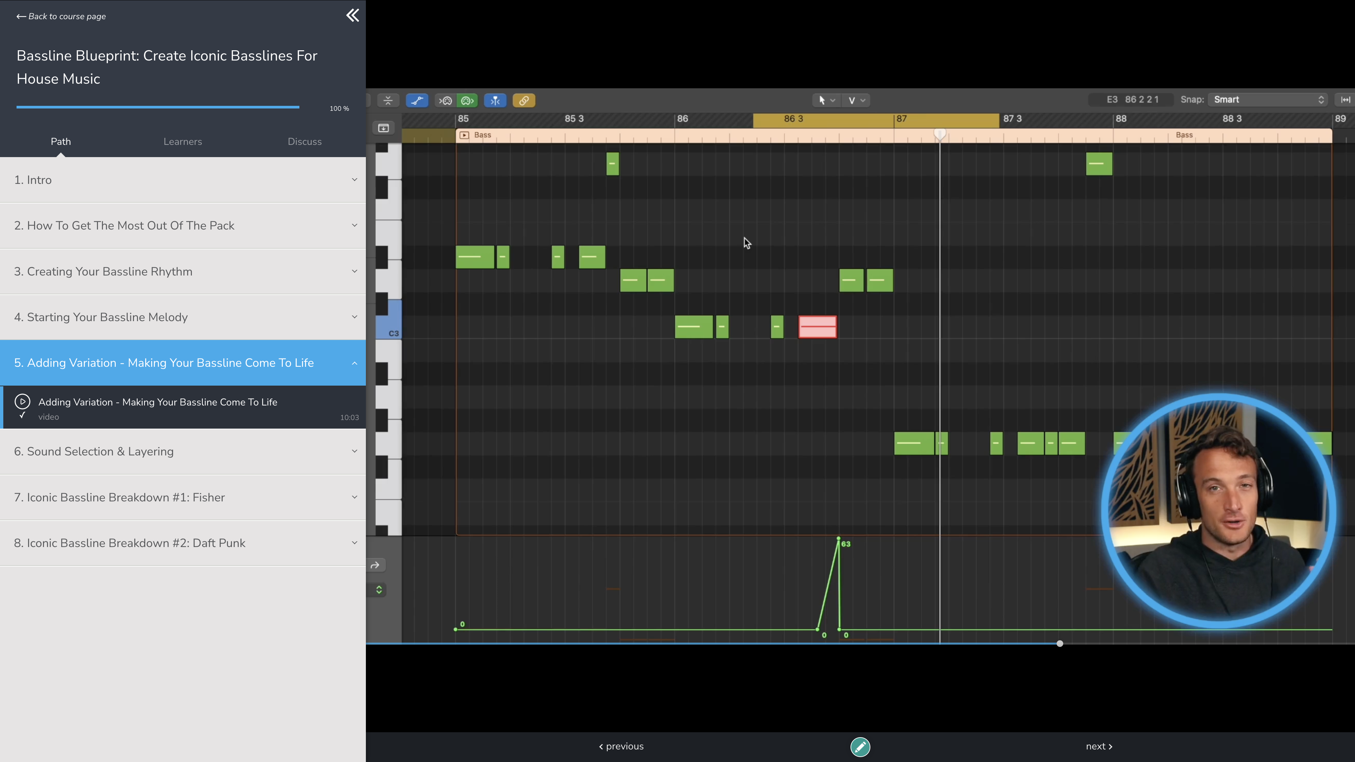Screen dimensions: 1355x762
Task: Expand Sound Selection & Layering section
Action: [183, 451]
